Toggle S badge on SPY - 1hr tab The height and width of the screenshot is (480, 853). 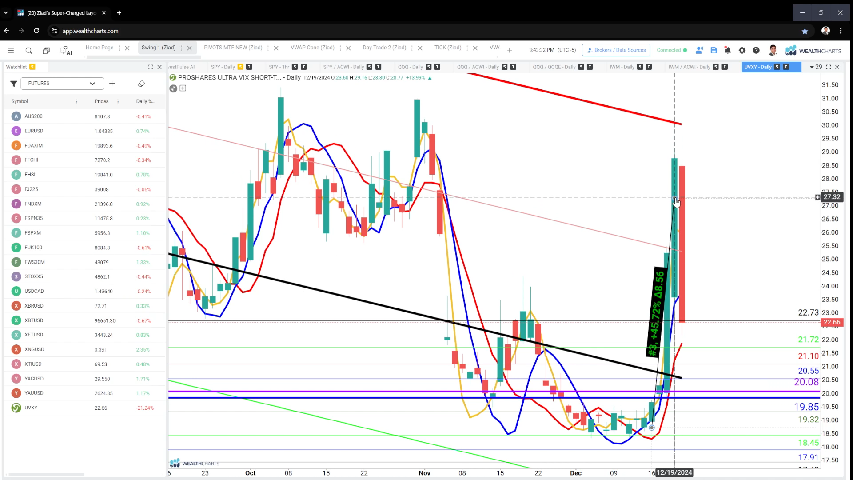click(295, 67)
